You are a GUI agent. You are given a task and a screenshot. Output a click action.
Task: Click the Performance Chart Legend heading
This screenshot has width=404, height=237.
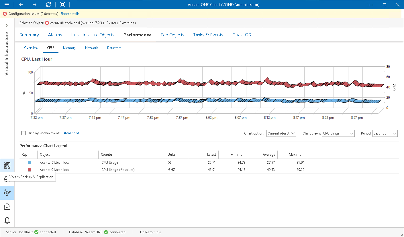[43, 146]
